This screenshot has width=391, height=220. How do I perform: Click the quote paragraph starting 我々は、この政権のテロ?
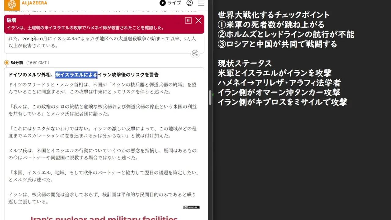tap(102, 110)
